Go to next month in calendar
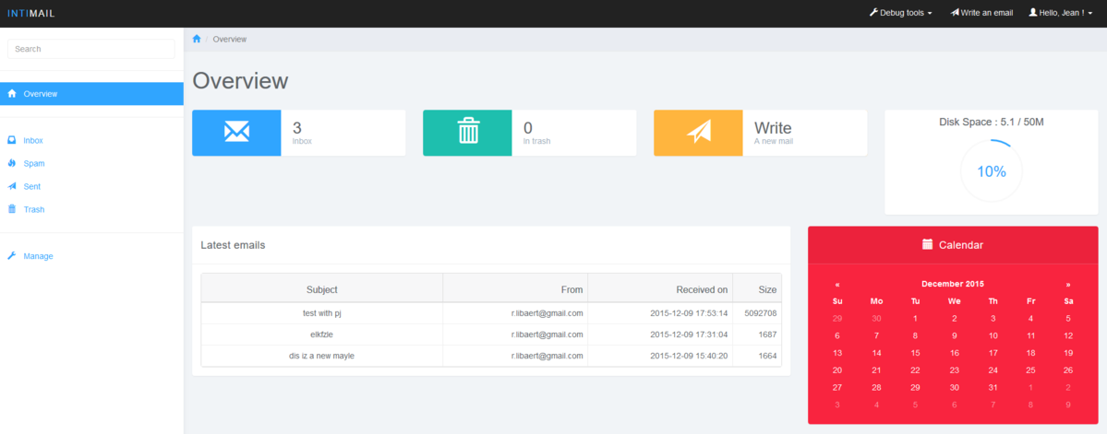 click(x=1068, y=285)
